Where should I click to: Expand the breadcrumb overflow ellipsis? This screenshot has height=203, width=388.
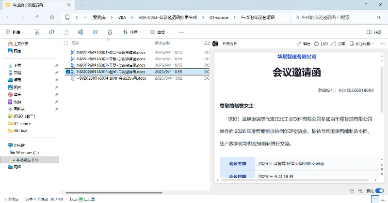[x=85, y=17]
